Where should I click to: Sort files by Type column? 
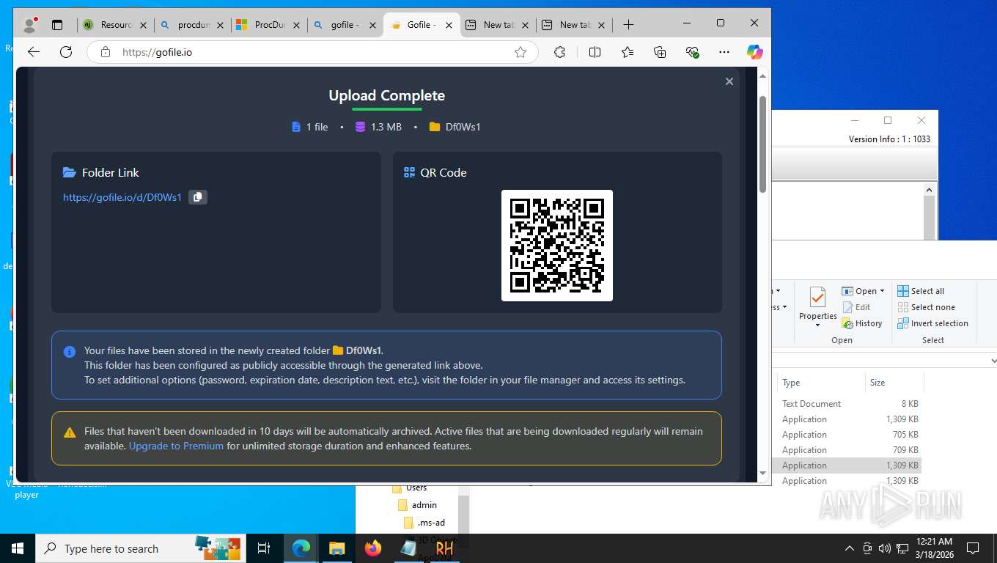[821, 383]
